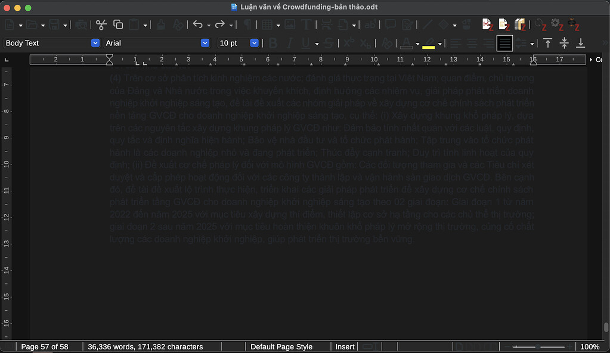Open the Print Preview
Screen dimensions: 610x353
(81, 24)
